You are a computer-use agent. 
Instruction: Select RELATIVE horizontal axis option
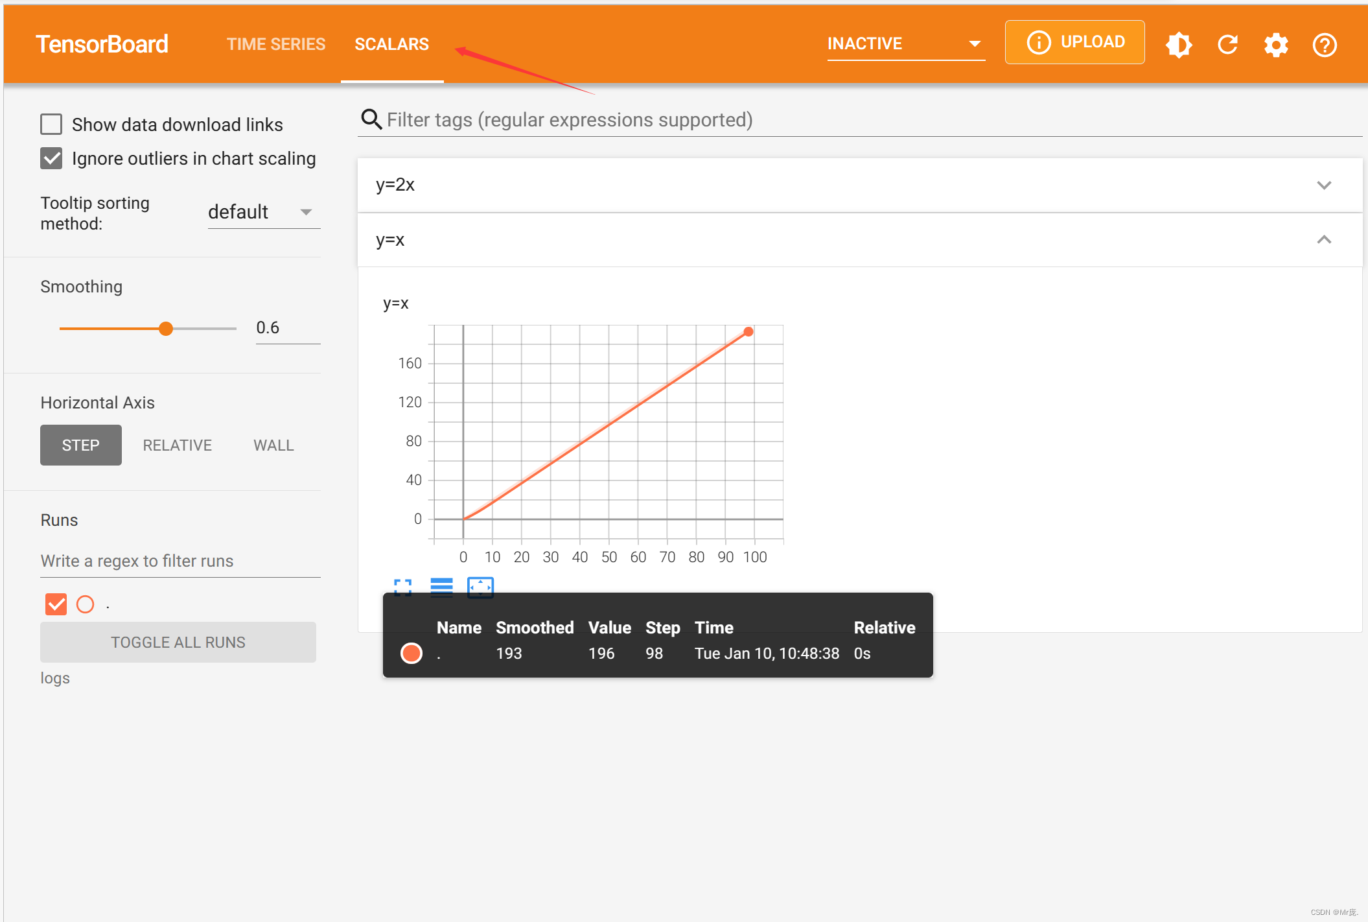[x=177, y=445]
